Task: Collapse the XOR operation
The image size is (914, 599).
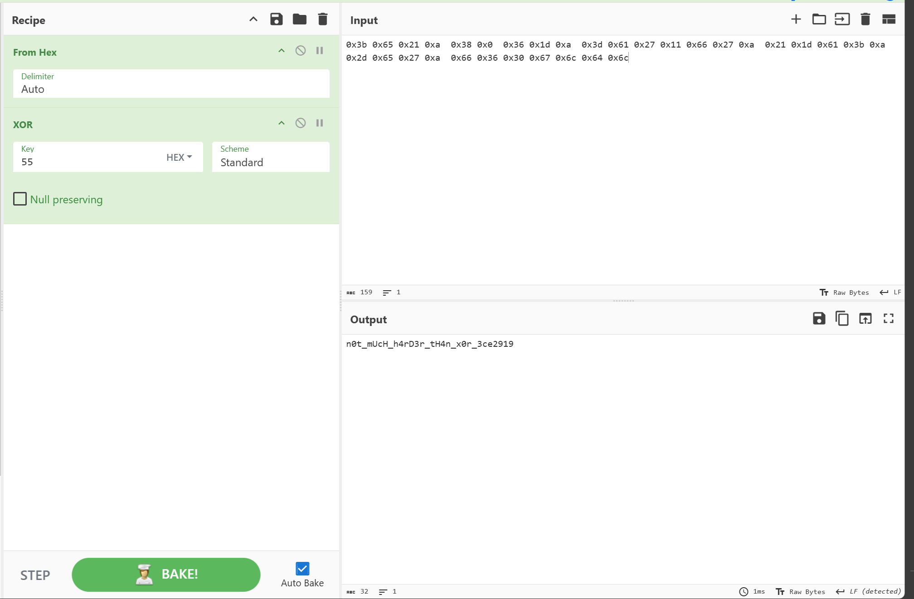Action: (x=282, y=123)
